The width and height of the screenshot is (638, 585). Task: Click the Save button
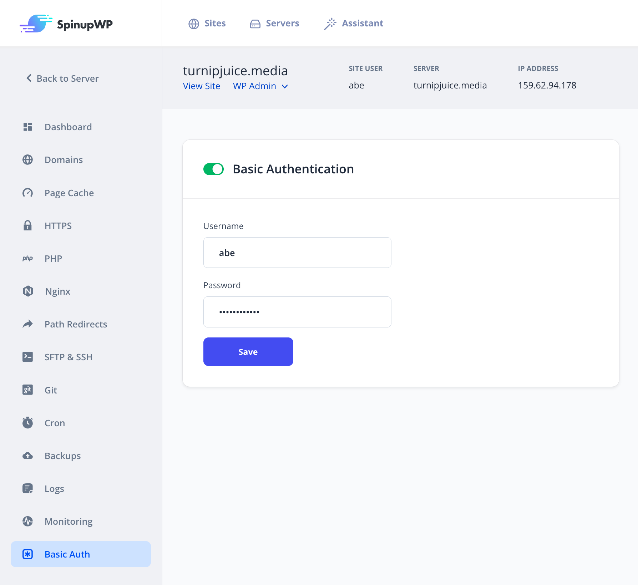248,351
